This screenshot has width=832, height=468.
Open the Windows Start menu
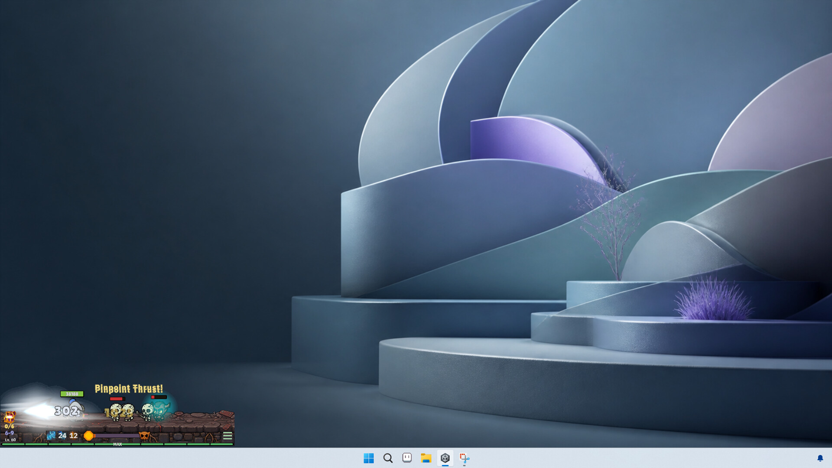tap(369, 458)
